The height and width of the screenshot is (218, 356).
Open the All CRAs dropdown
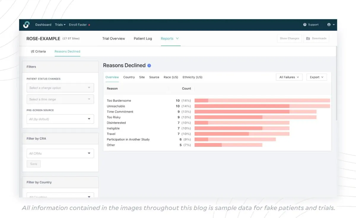(60, 153)
